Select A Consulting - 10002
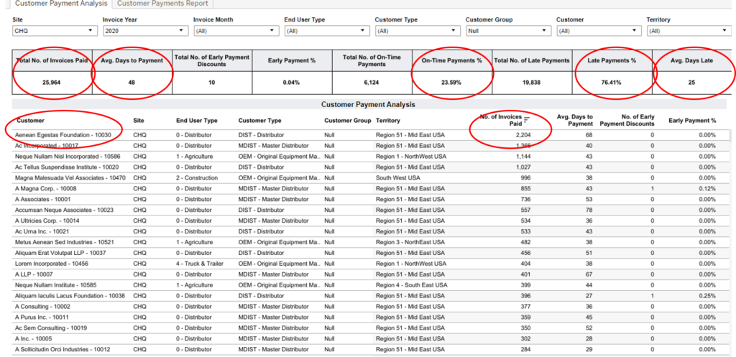This screenshot has height=357, width=736. click(42, 306)
